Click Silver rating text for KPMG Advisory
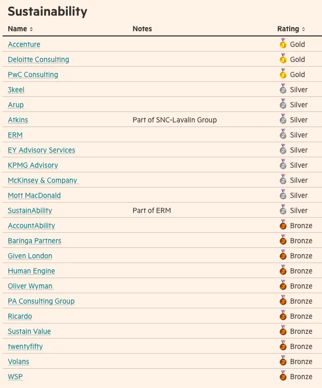 coord(299,165)
